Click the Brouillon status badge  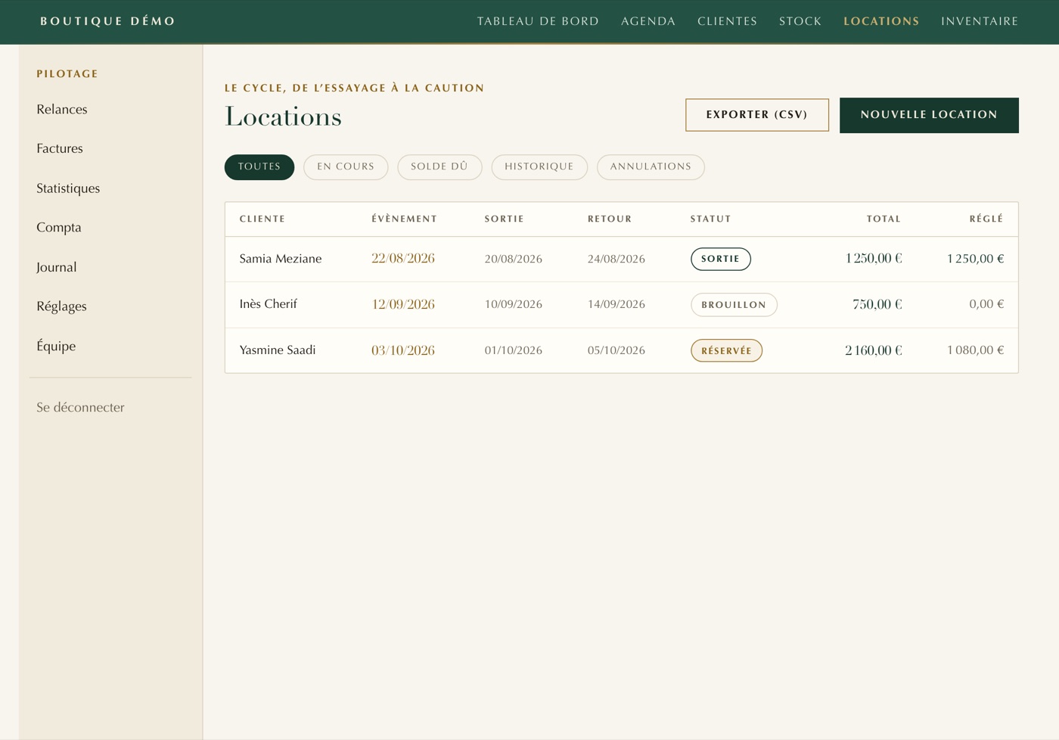734,305
